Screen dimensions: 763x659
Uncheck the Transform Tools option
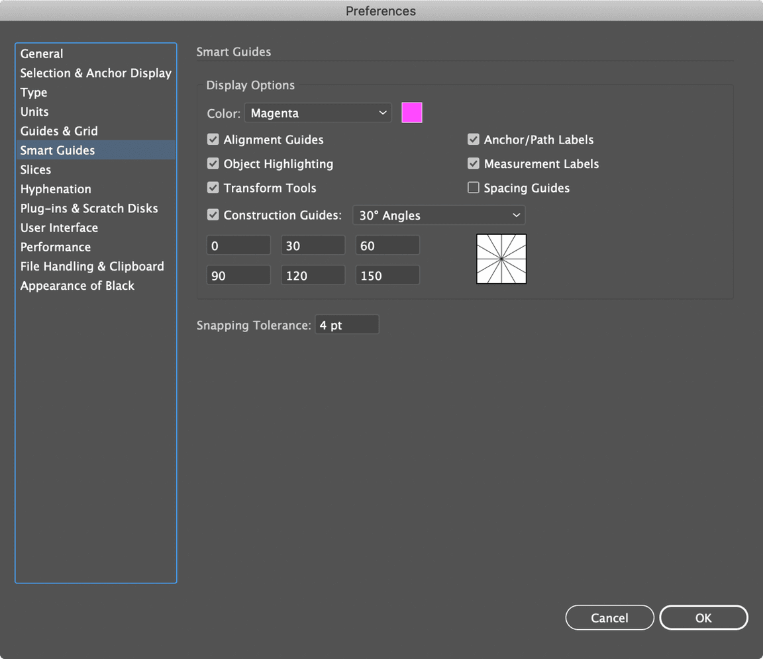click(213, 188)
